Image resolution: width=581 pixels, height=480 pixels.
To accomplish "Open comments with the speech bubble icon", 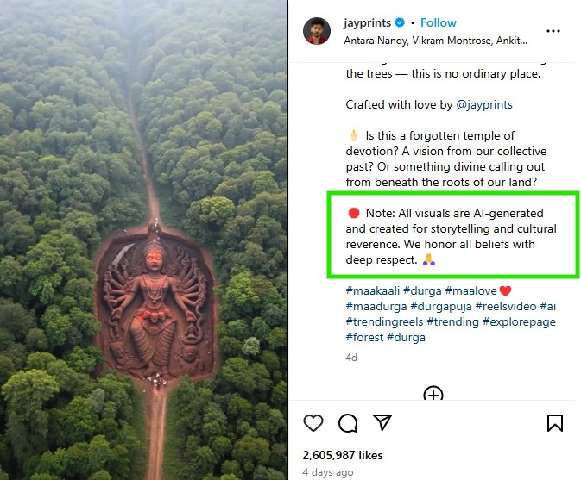I will pos(348,423).
